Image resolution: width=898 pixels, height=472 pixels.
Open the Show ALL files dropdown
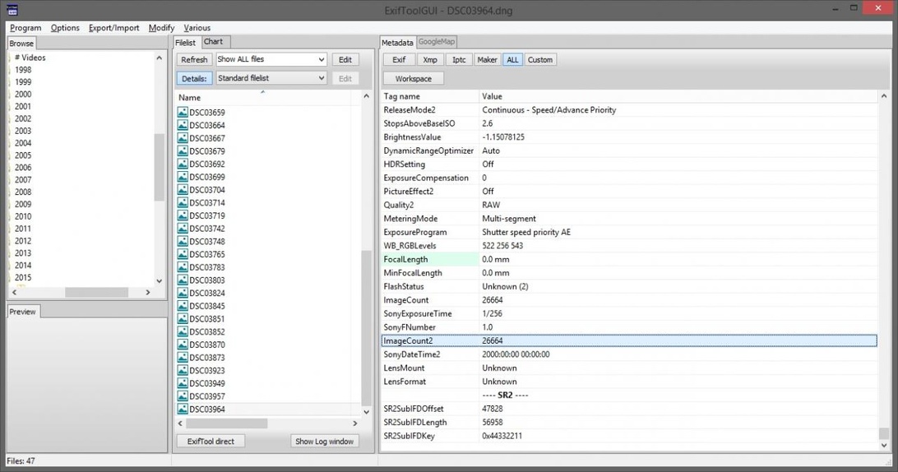click(x=271, y=60)
